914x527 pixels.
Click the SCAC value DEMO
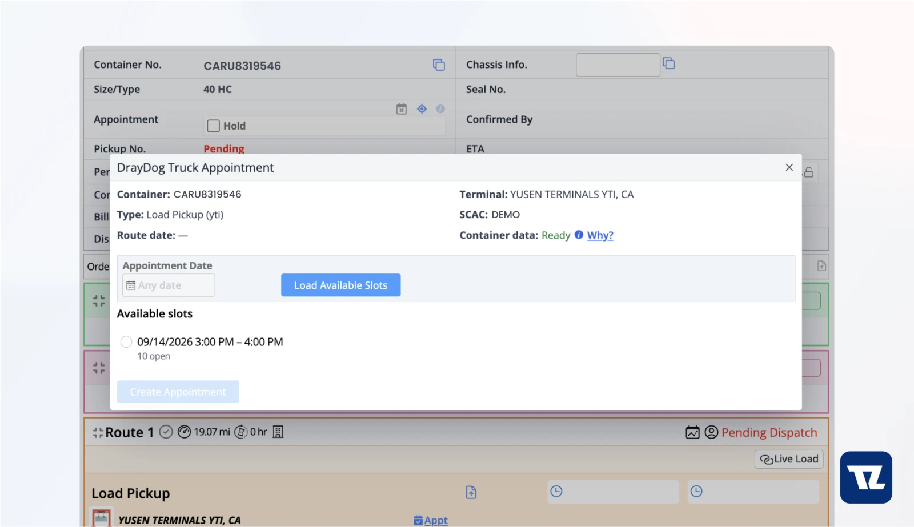[x=506, y=215]
